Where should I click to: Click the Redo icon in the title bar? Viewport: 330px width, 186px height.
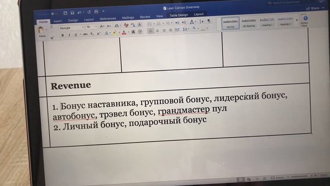coord(89,12)
